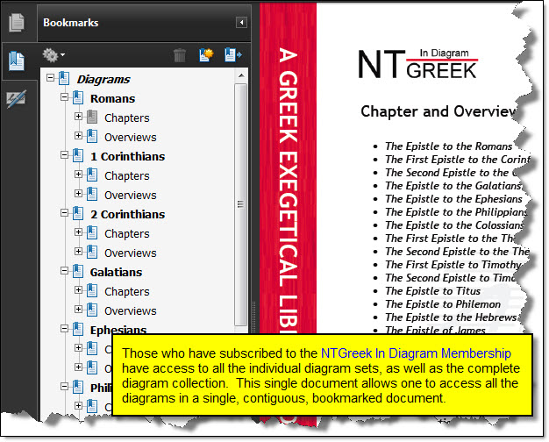Open the Signatures panel icon
The image size is (549, 442).
[16, 98]
